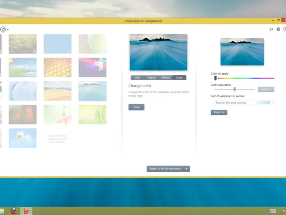The height and width of the screenshot is (215, 286).
Task: Click the Color to apply slider handle
Action: [216, 78]
